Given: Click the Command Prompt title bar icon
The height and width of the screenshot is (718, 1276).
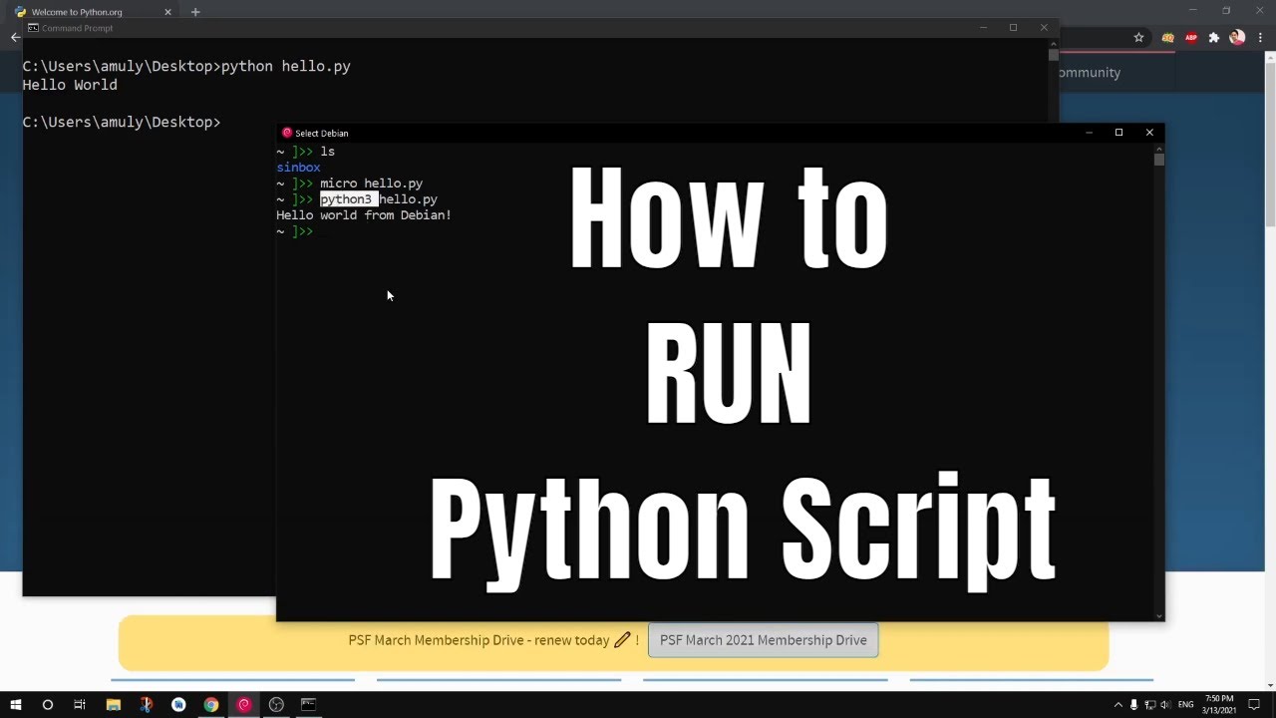Looking at the screenshot, I should click(34, 28).
